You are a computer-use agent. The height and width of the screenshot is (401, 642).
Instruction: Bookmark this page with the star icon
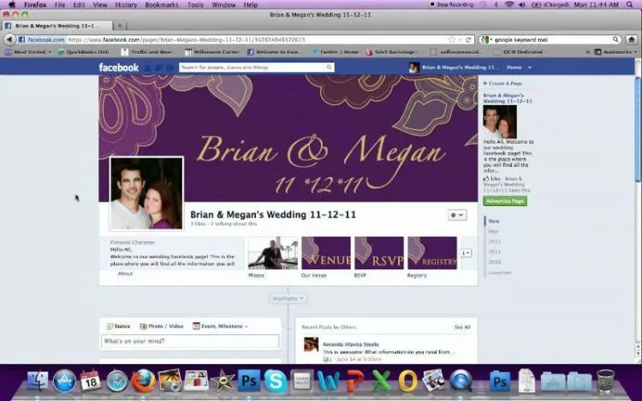452,39
